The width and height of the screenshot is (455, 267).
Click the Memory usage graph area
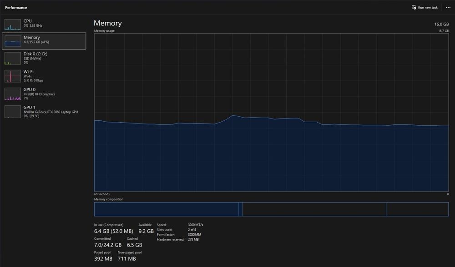(271, 112)
